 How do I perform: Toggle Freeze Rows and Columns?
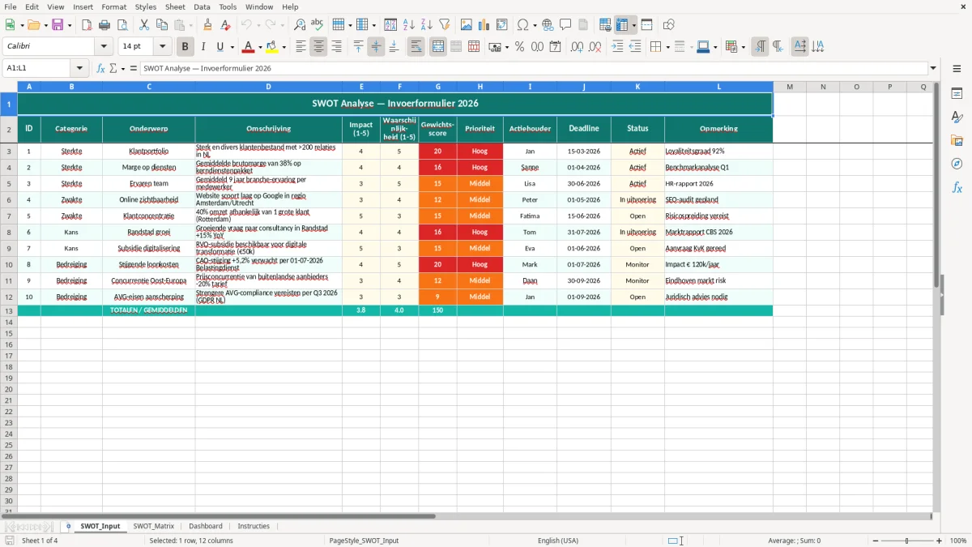[x=623, y=25]
